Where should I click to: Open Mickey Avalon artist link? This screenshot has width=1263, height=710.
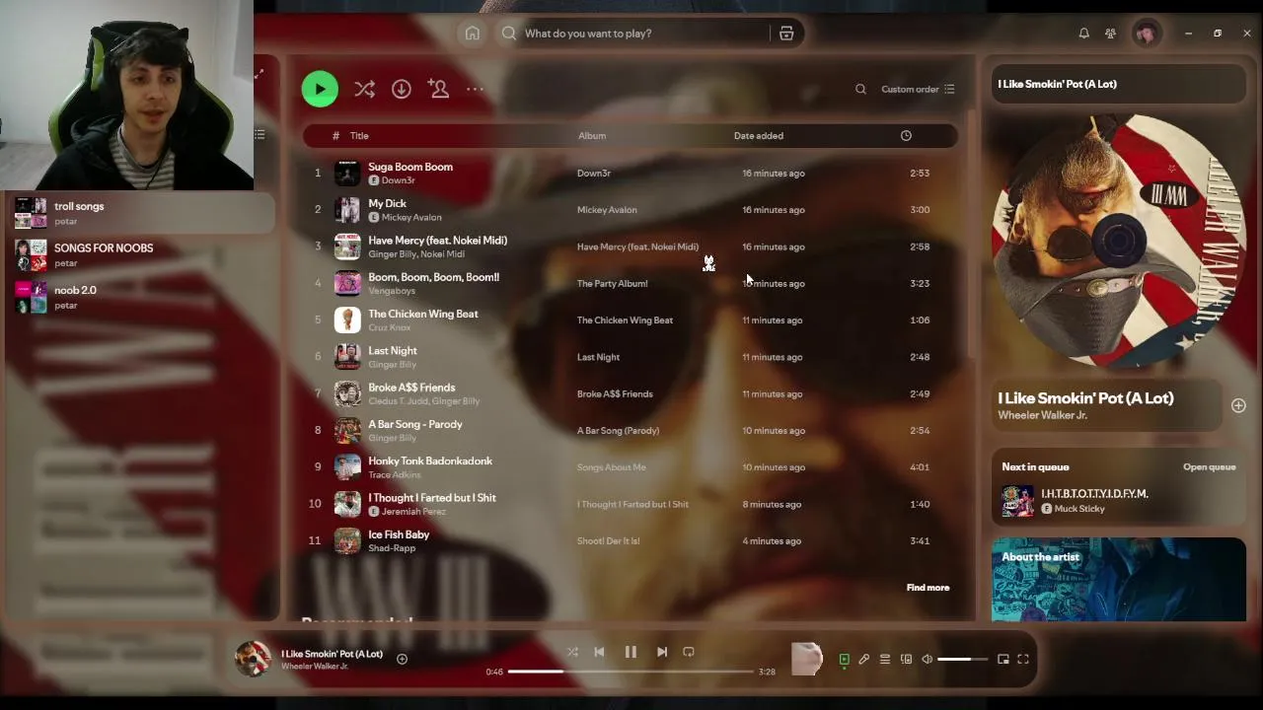pos(411,218)
